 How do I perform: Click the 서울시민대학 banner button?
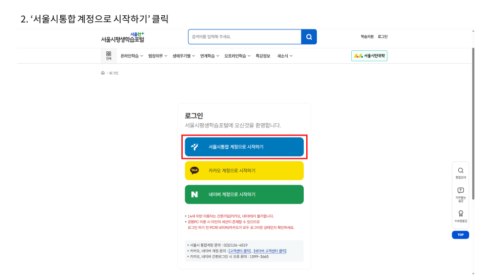370,56
